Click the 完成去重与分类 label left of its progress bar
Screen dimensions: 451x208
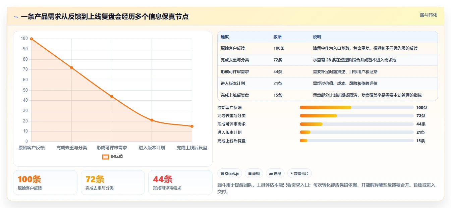point(231,116)
